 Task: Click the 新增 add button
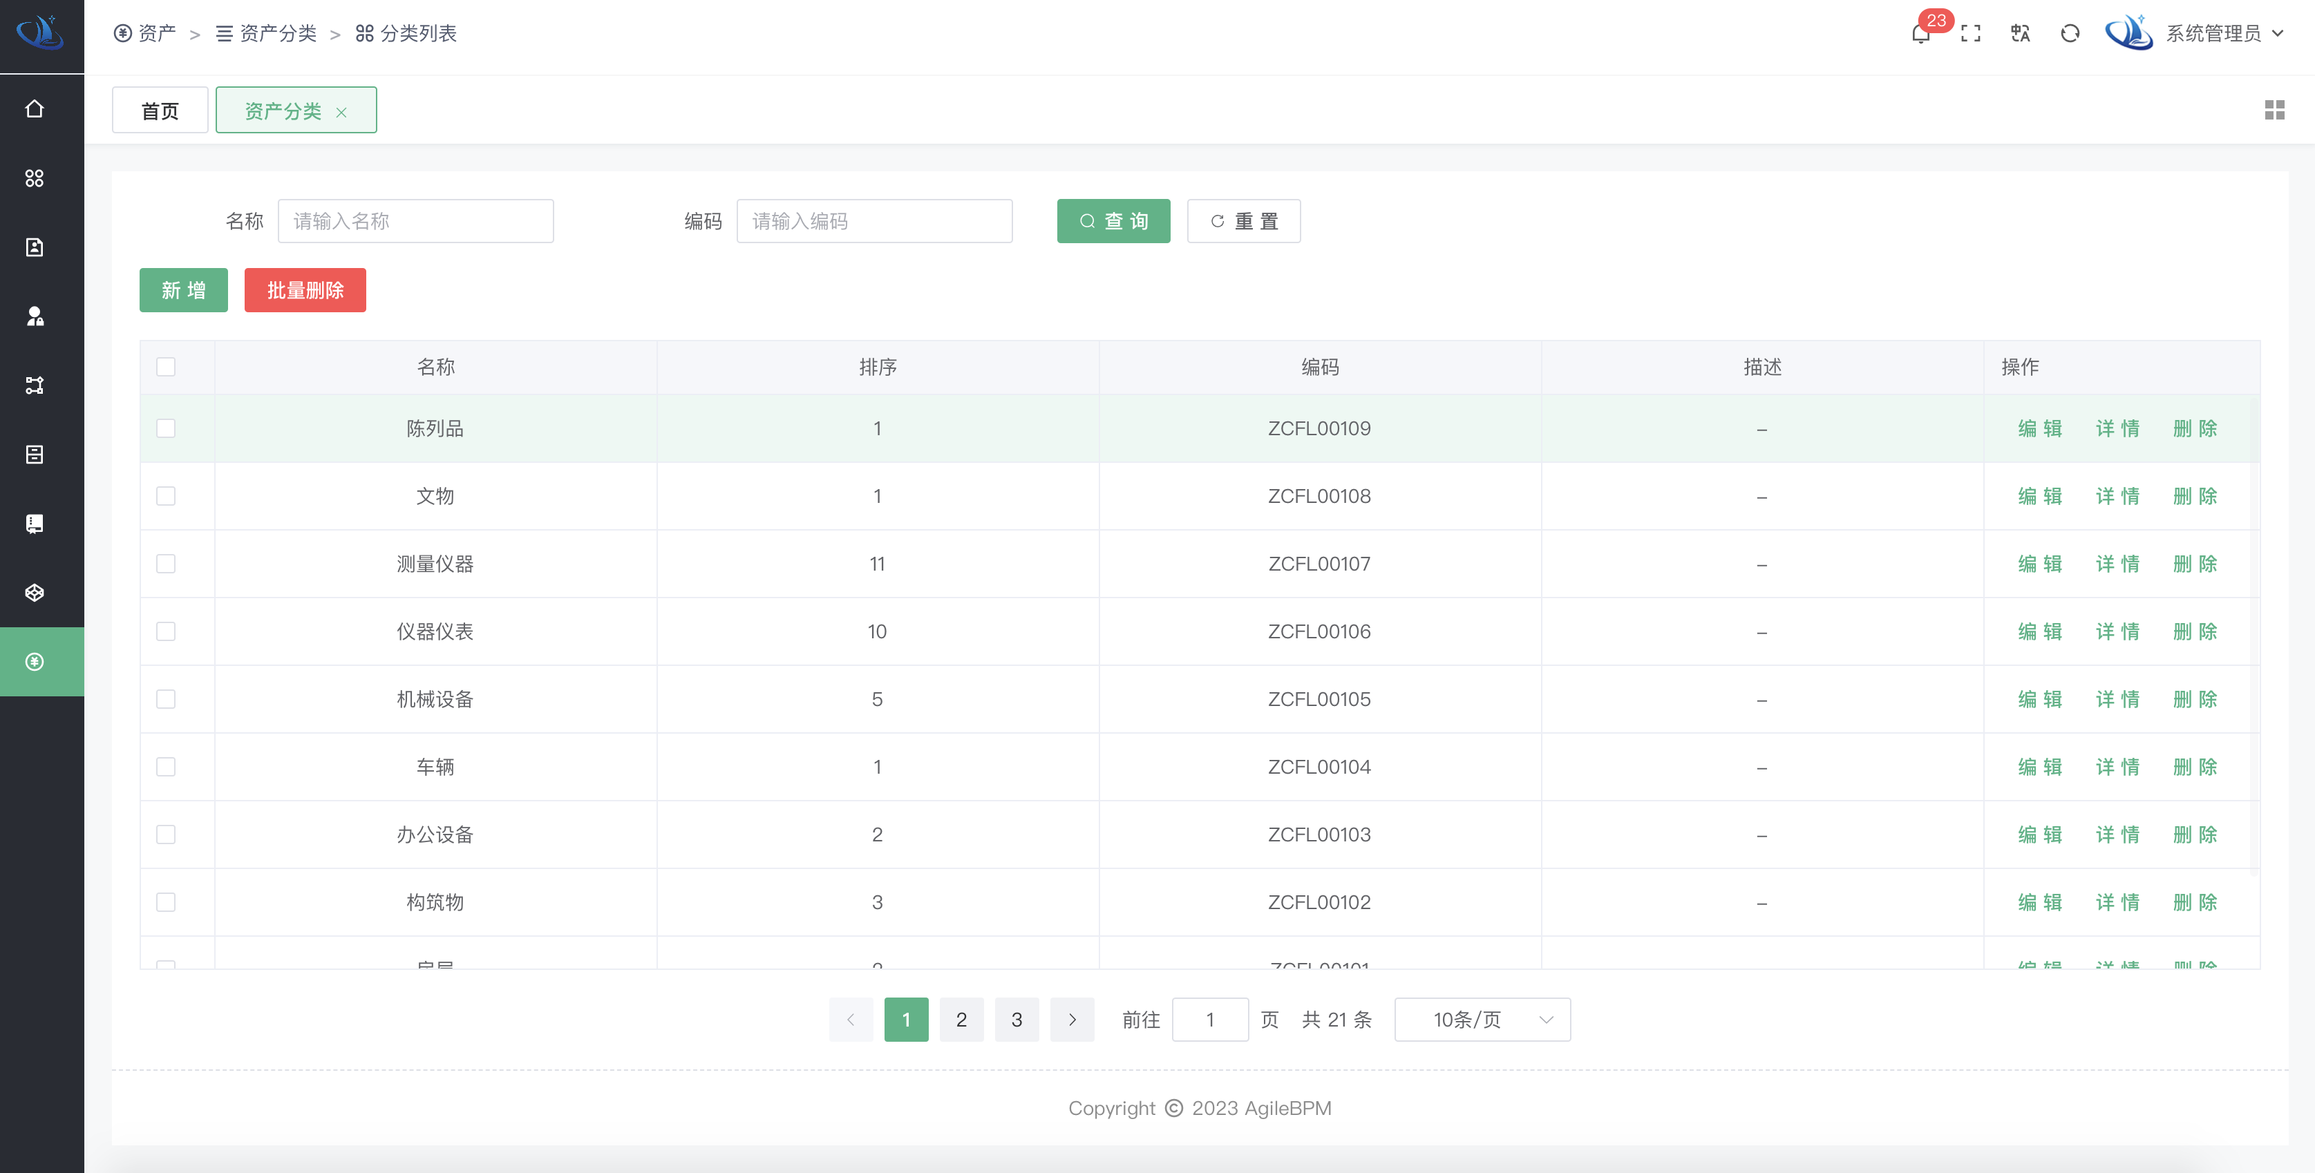[183, 290]
